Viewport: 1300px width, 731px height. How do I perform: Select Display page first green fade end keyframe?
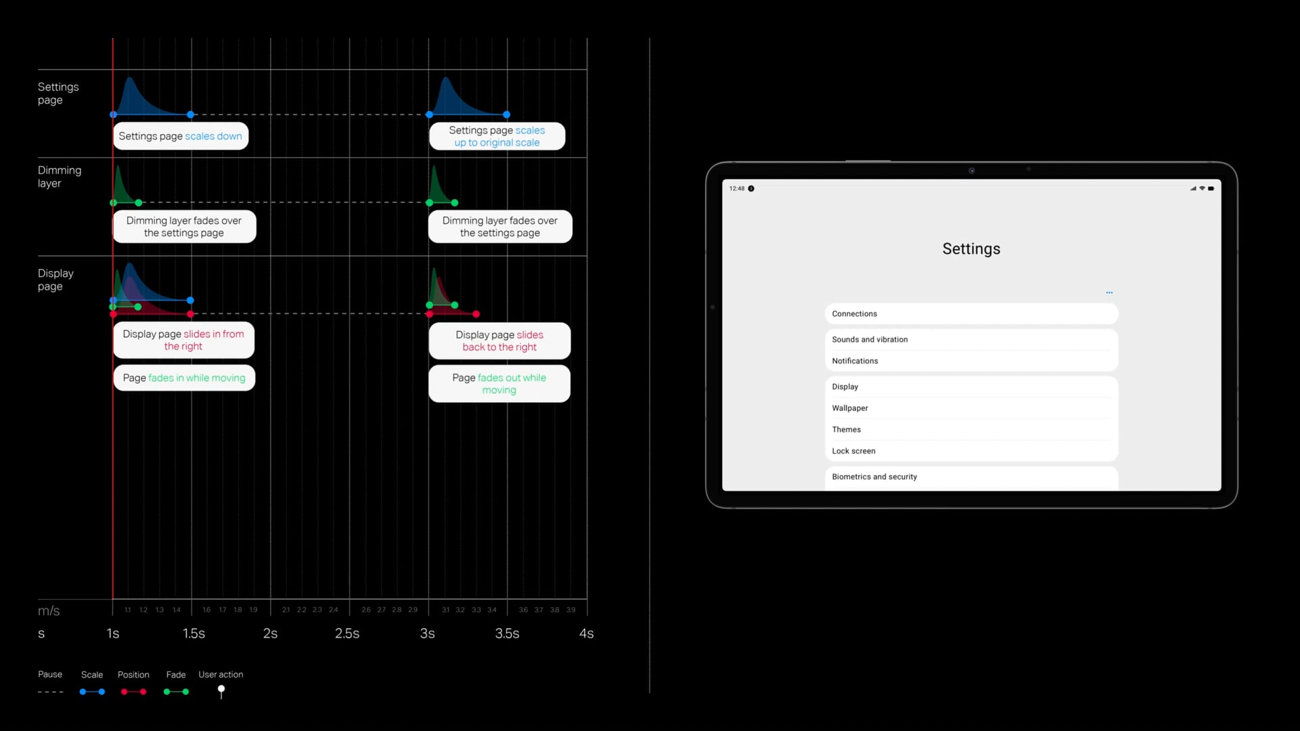pyautogui.click(x=138, y=307)
